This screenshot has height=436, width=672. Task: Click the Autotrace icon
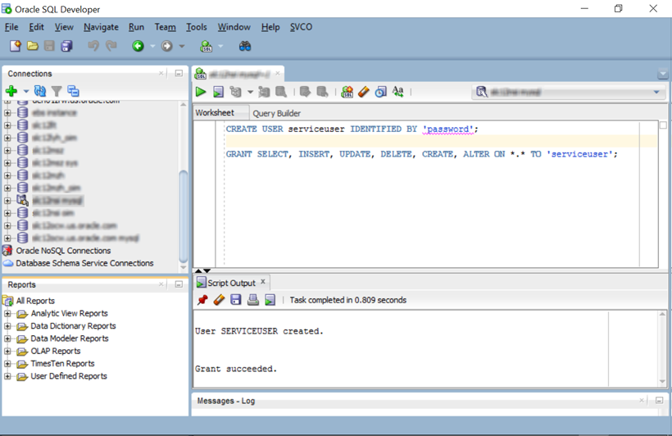point(264,92)
